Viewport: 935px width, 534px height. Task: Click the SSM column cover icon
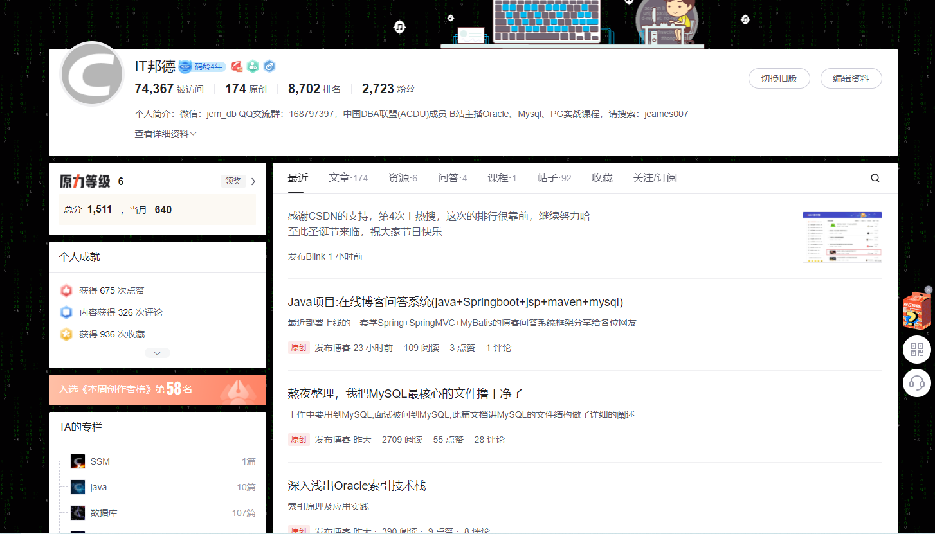pyautogui.click(x=78, y=461)
